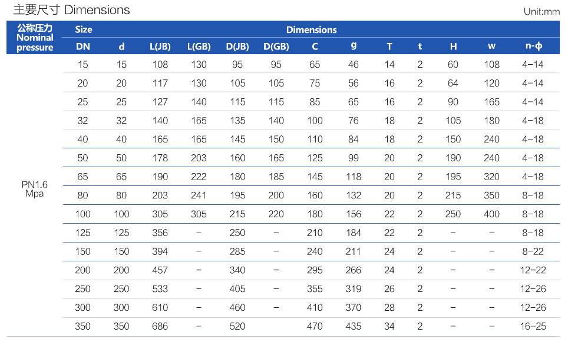Click the Nominal pressure header cell

tap(35, 38)
